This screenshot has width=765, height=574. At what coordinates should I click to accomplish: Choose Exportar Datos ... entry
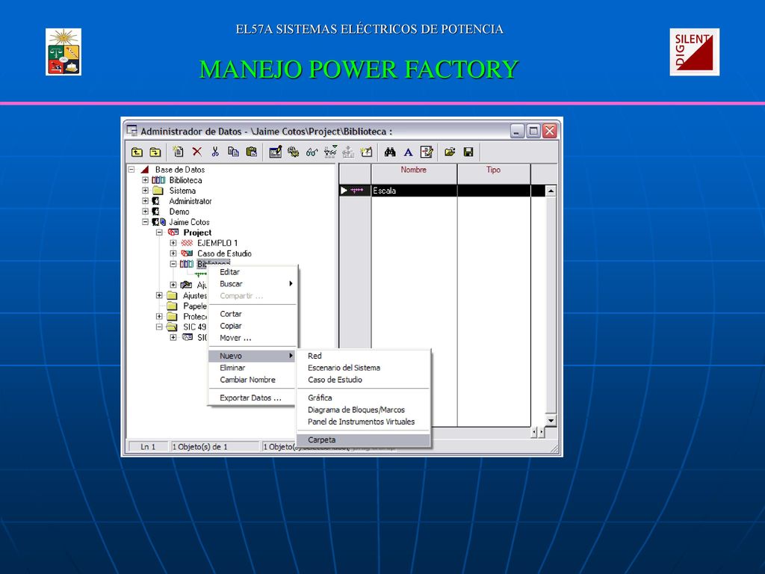(x=253, y=398)
